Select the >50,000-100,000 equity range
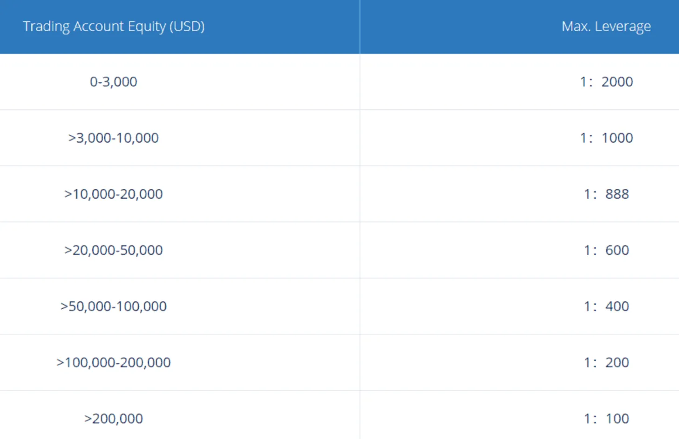The height and width of the screenshot is (439, 679). click(x=114, y=306)
